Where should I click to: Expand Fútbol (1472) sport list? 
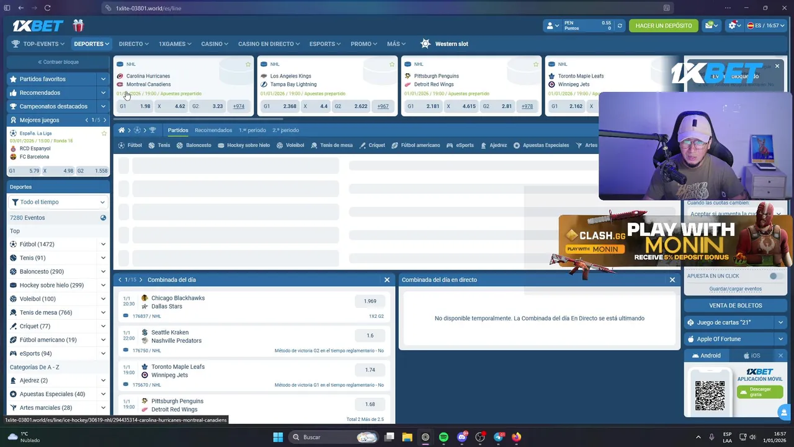pos(103,244)
